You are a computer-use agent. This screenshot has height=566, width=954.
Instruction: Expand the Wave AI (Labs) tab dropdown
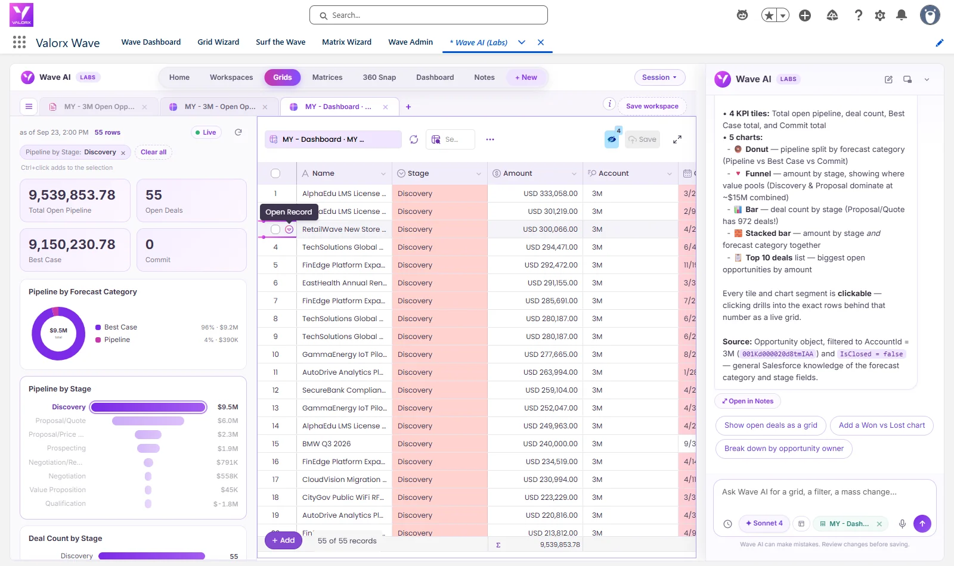point(522,42)
